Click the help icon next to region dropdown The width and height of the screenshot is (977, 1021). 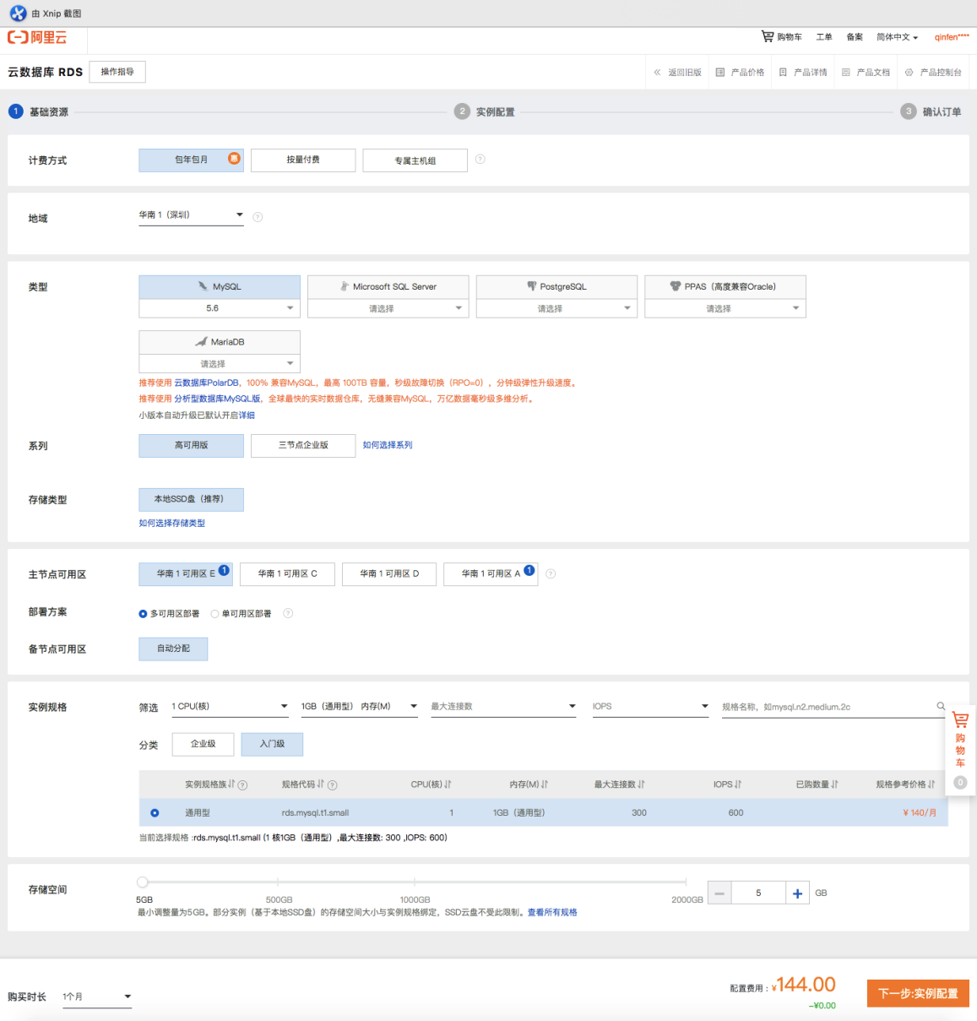(258, 217)
